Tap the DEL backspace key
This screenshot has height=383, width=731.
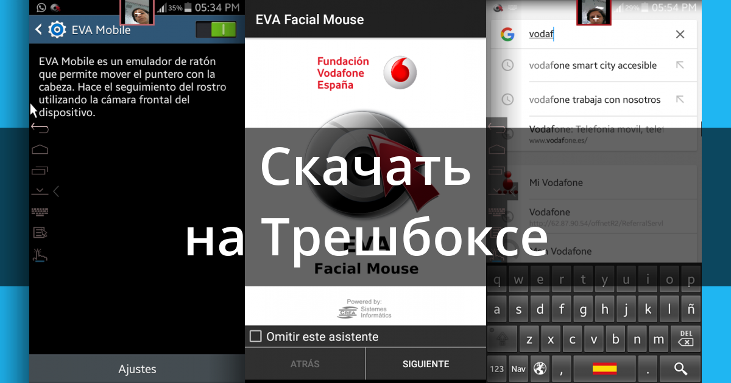pyautogui.click(x=686, y=339)
